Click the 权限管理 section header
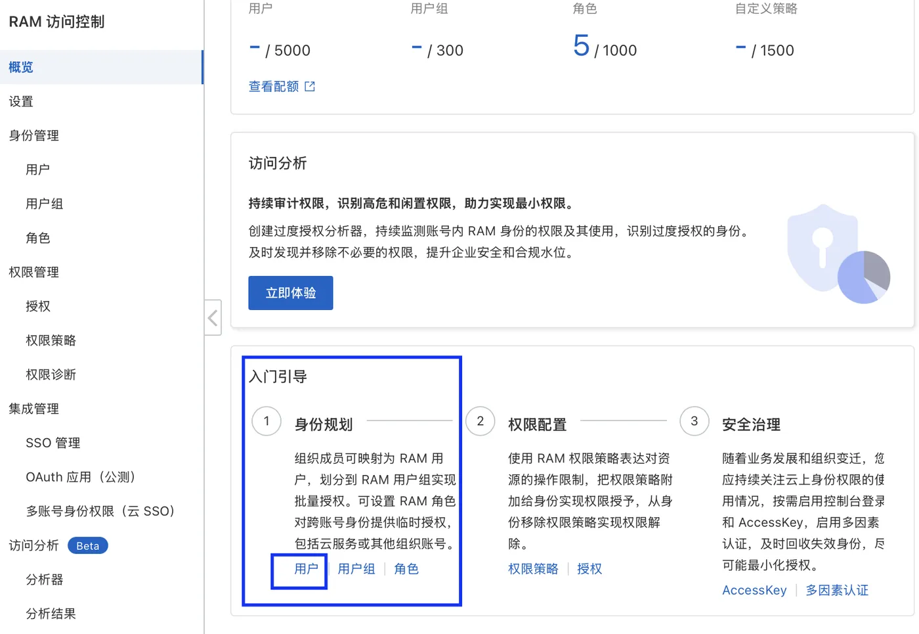Image resolution: width=919 pixels, height=634 pixels. tap(33, 272)
